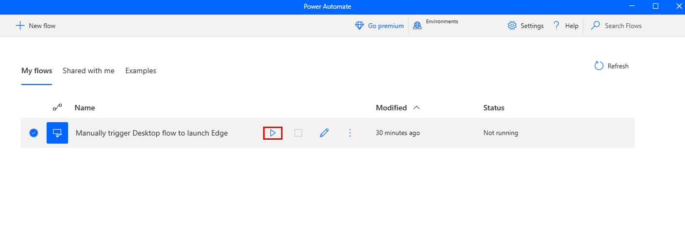Create a New flow
685x229 pixels.
(x=36, y=26)
